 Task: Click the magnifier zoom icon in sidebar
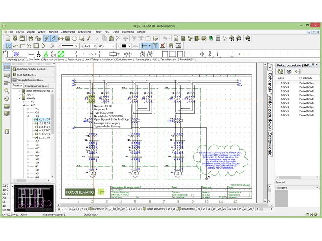click(7, 91)
